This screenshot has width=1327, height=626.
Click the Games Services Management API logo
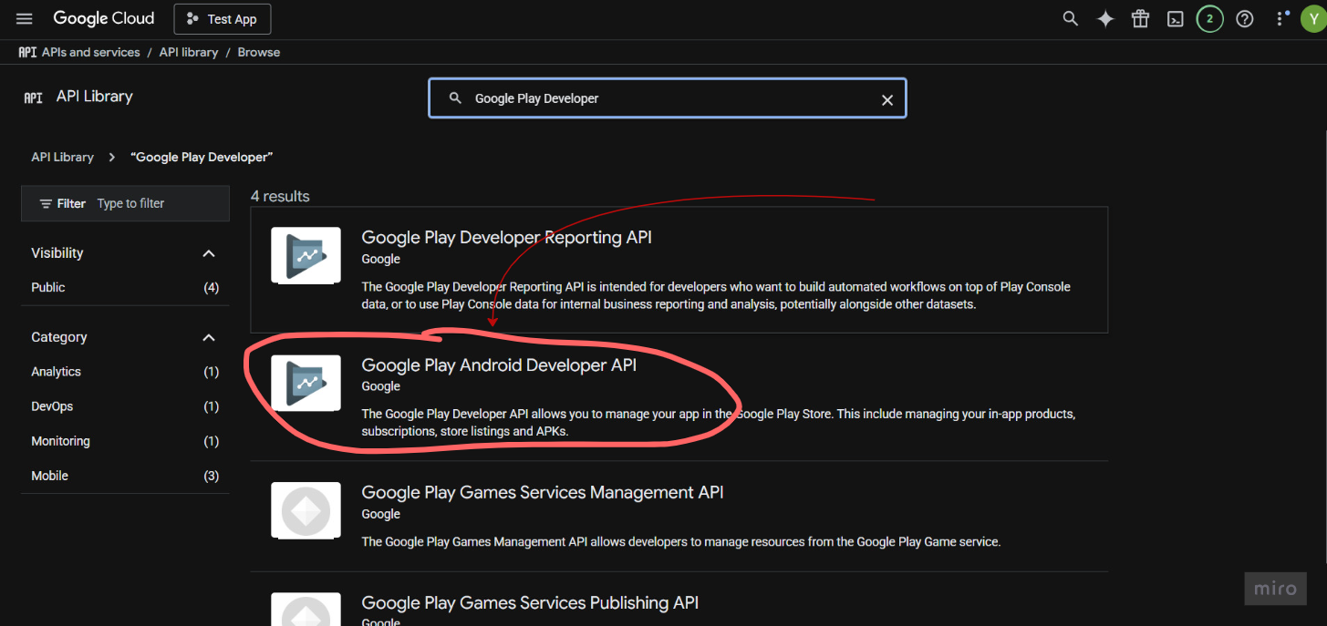306,510
